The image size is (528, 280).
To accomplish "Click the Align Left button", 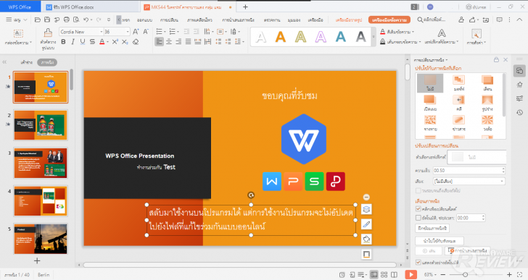I will pyautogui.click(x=160, y=42).
